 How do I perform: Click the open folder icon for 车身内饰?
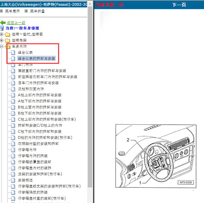pyautogui.click(x=8, y=47)
